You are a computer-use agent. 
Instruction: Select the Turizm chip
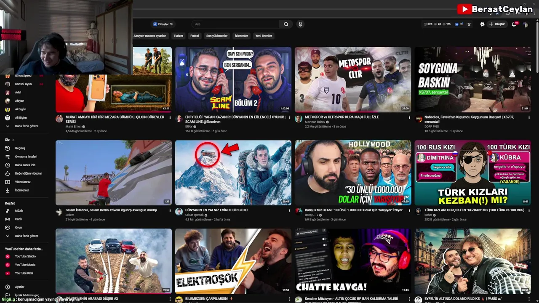click(179, 36)
